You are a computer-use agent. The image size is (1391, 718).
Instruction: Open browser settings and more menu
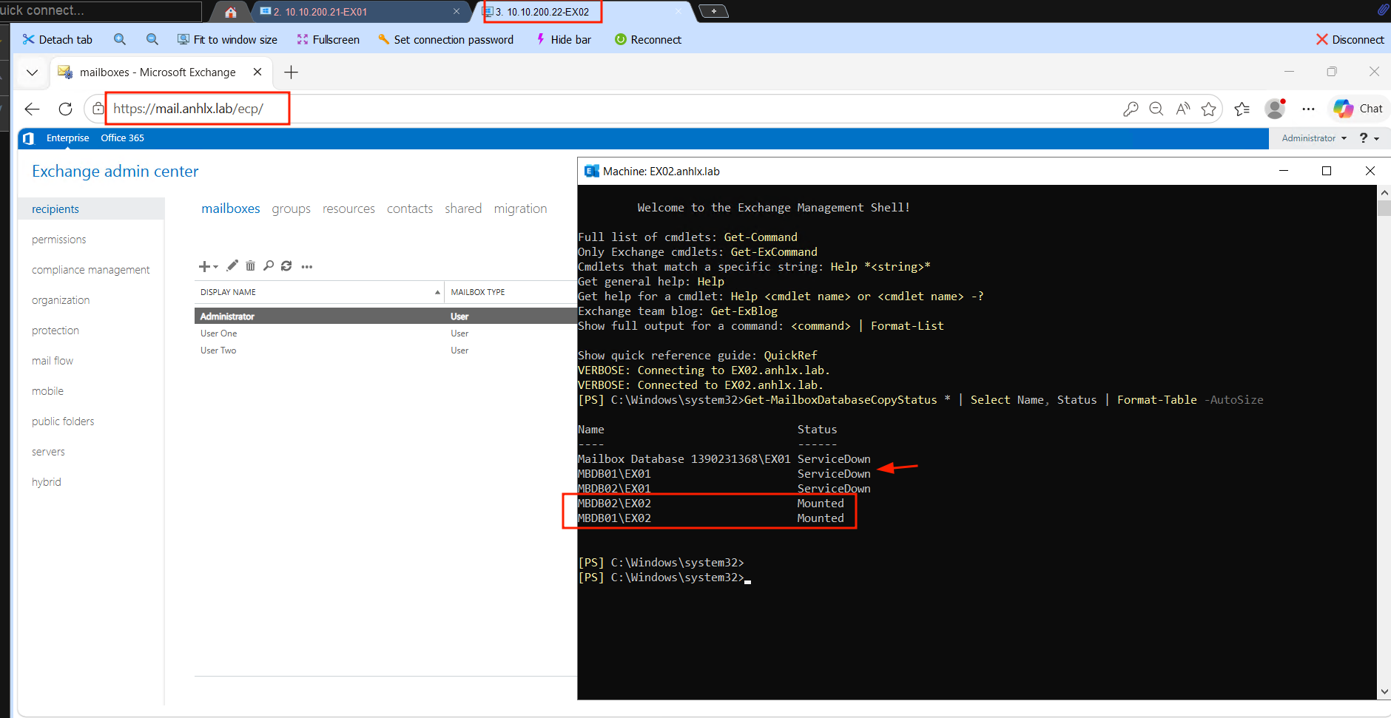pos(1308,109)
